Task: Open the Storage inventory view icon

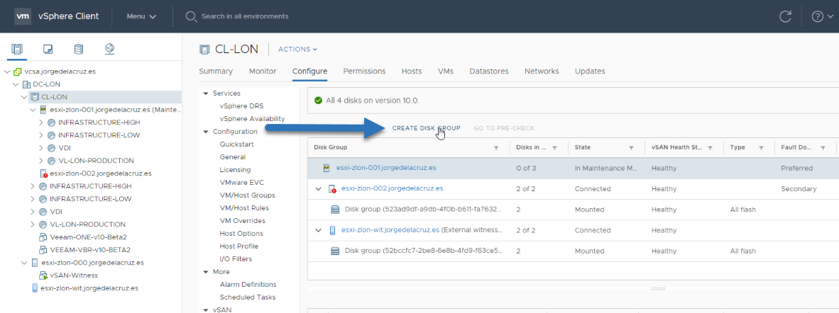Action: click(x=79, y=50)
